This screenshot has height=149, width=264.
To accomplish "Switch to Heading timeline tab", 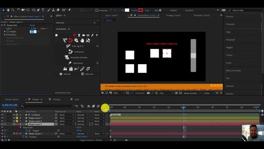I will 57,99.
